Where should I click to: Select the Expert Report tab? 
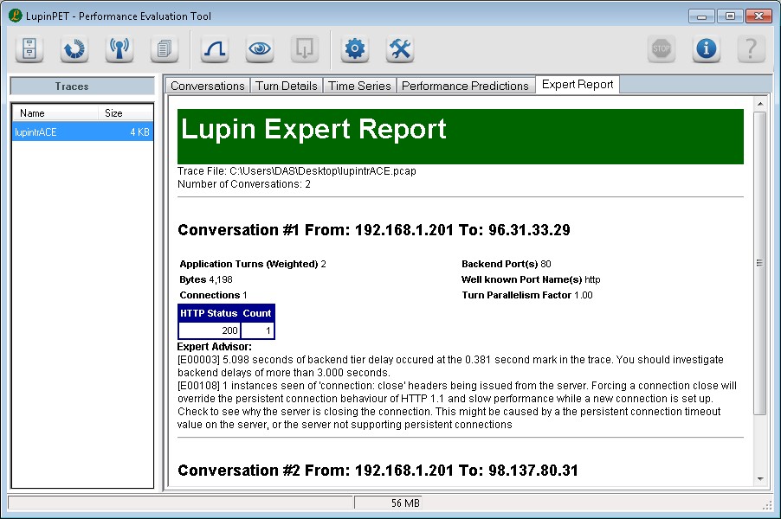coord(578,85)
